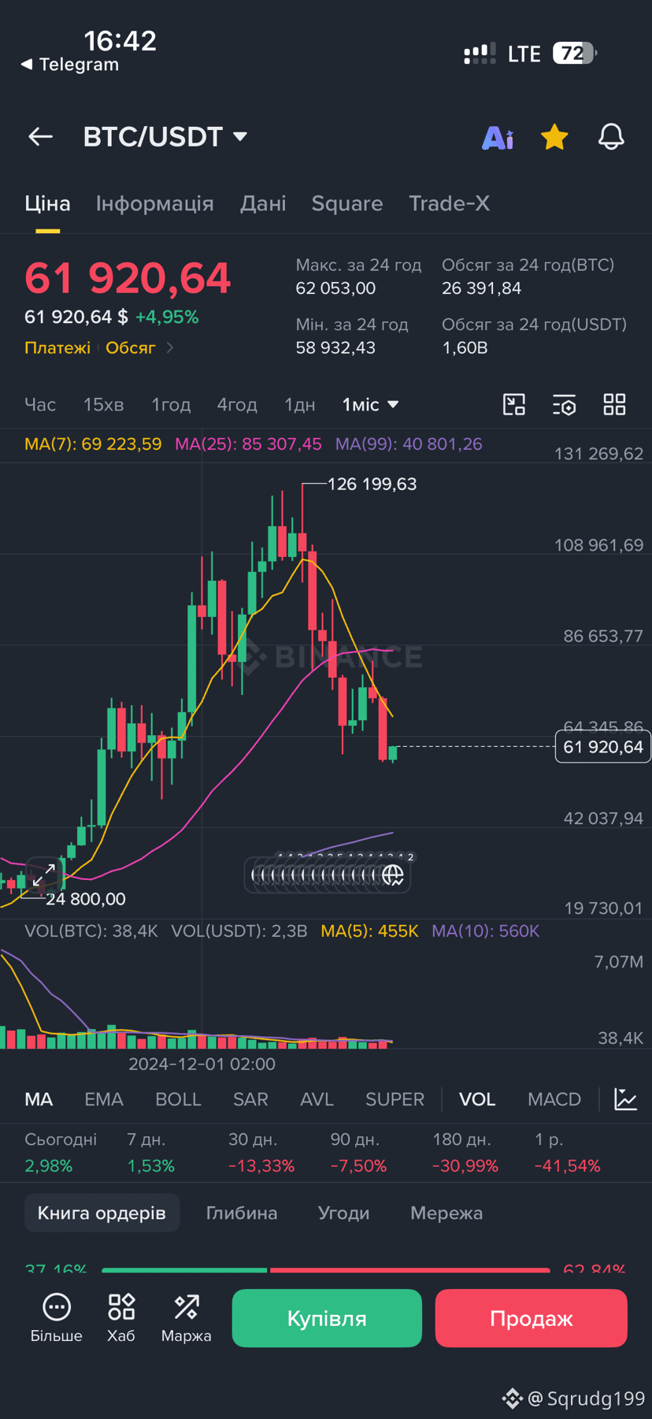Open the Square tab
This screenshot has width=652, height=1419.
click(347, 203)
